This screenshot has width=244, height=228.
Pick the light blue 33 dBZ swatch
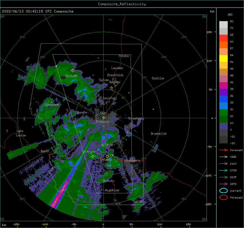tap(223, 106)
